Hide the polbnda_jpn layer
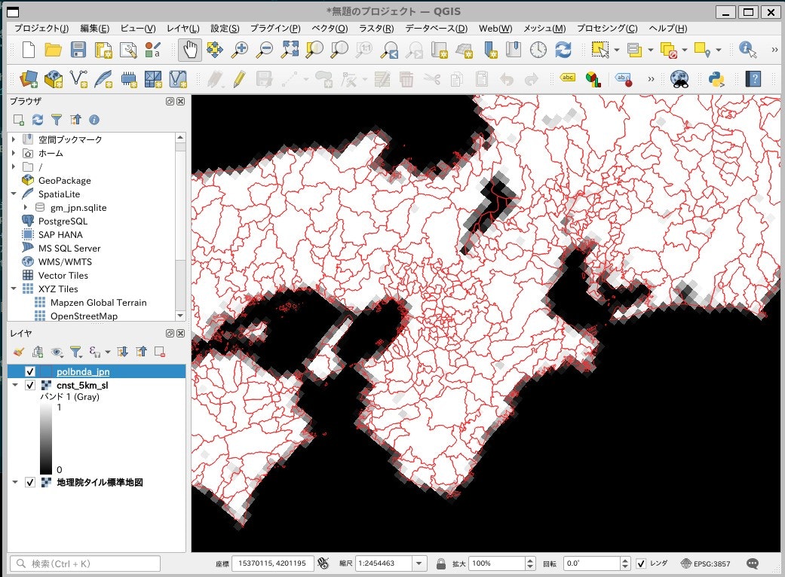This screenshot has height=577, width=785. 29,371
